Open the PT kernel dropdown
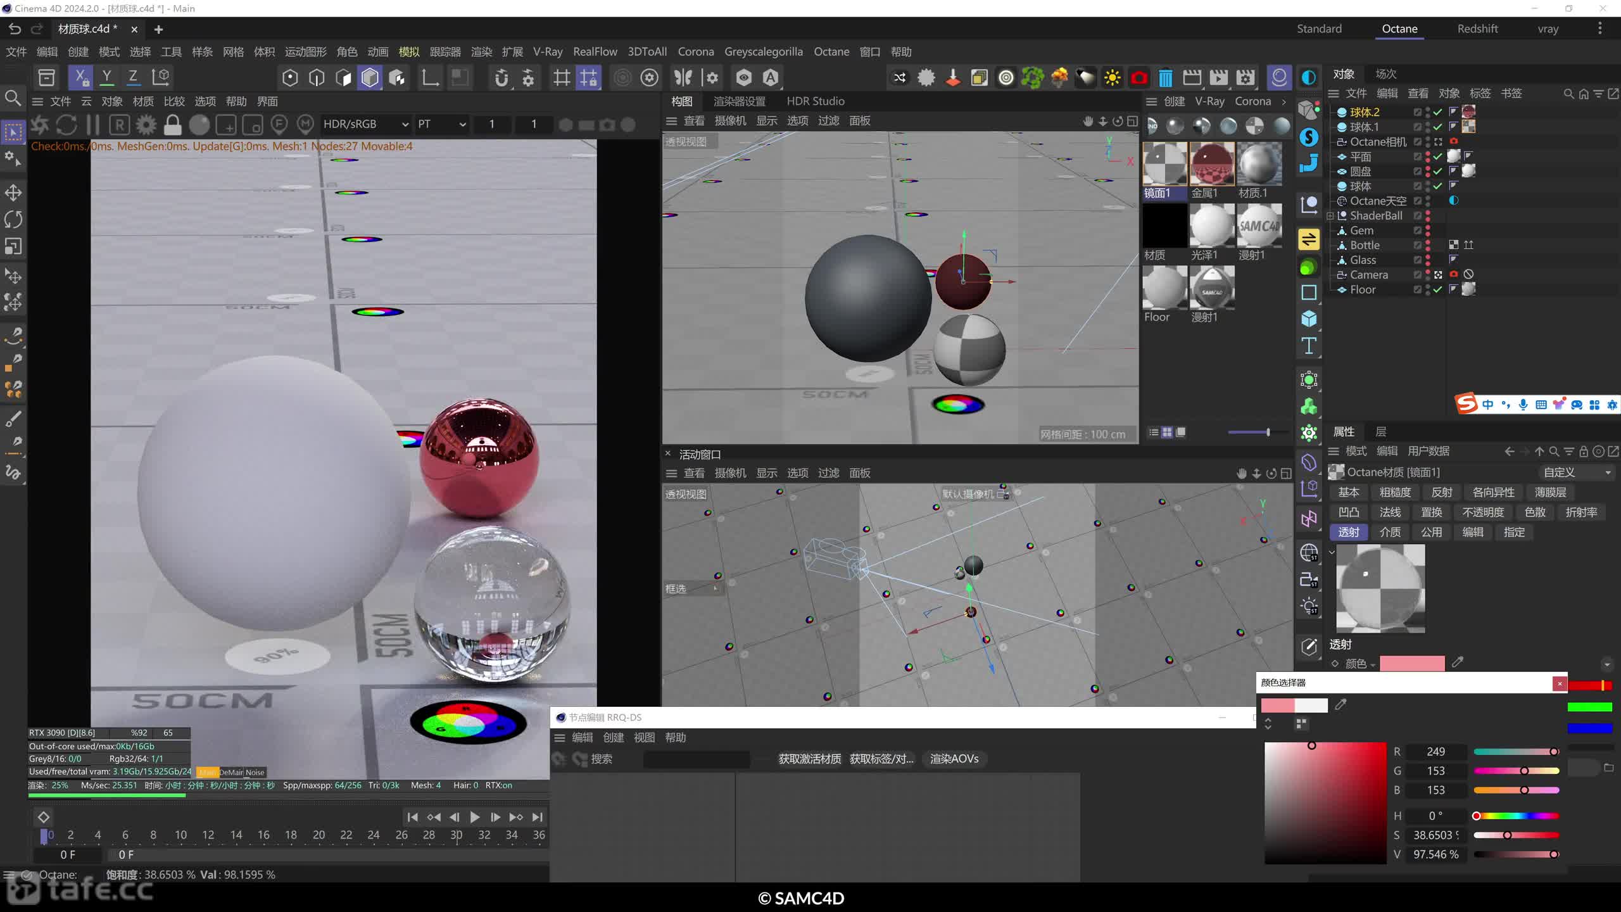This screenshot has height=912, width=1621. tap(441, 125)
